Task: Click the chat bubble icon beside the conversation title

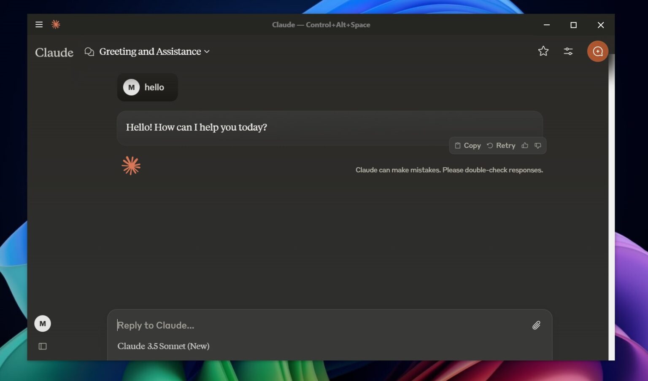Action: coord(89,51)
